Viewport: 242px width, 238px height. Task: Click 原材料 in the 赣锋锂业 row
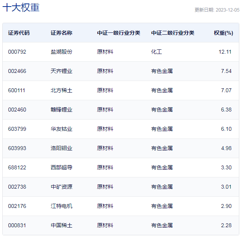105,110
